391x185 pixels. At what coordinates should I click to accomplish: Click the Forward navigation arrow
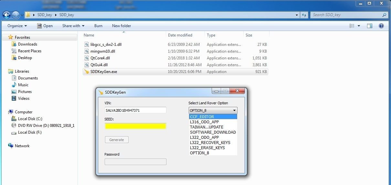(16, 15)
